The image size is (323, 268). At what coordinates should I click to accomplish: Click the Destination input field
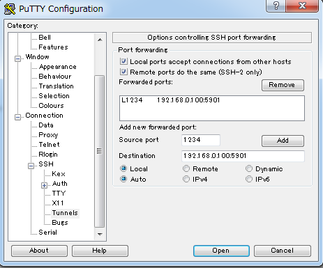tap(243, 156)
